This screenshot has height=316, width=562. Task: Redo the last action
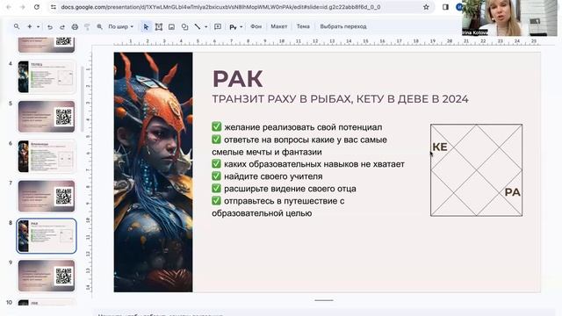(x=62, y=27)
